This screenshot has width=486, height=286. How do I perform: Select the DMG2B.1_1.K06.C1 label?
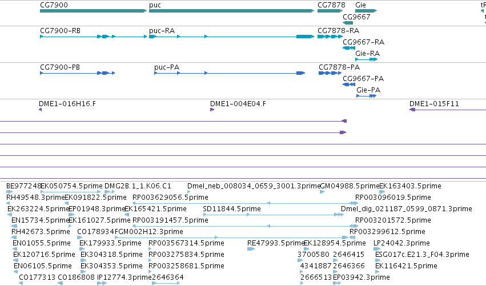138,186
